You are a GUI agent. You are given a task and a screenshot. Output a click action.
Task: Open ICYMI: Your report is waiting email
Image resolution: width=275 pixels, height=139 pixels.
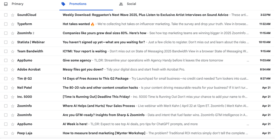click(85, 51)
